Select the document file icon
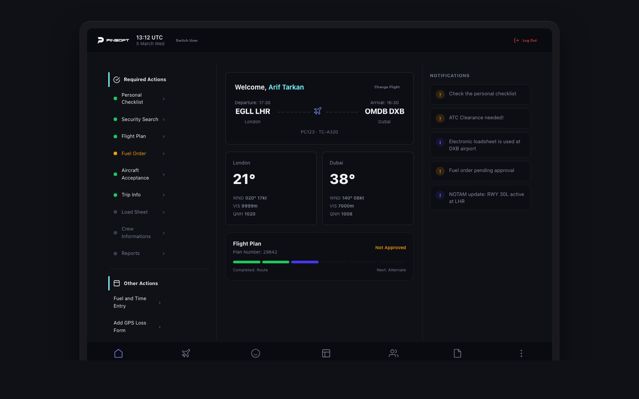The image size is (639, 399). click(x=458, y=353)
